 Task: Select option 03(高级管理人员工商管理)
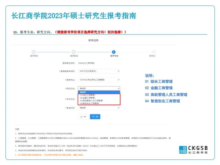91,101
